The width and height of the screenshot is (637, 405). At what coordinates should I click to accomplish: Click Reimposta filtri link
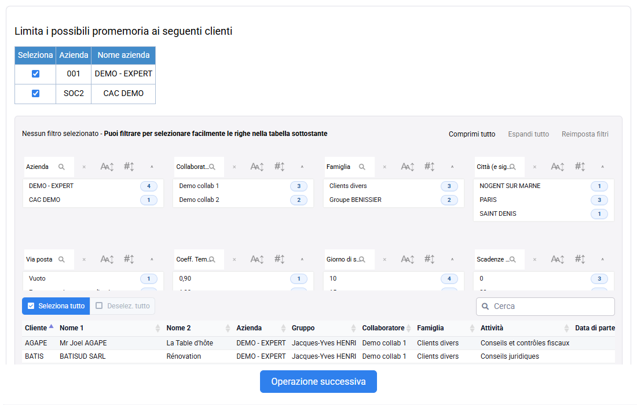[585, 134]
